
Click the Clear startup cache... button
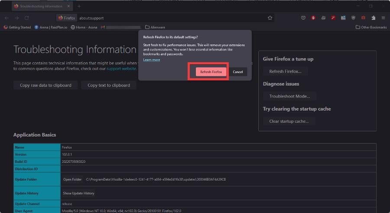(289, 121)
